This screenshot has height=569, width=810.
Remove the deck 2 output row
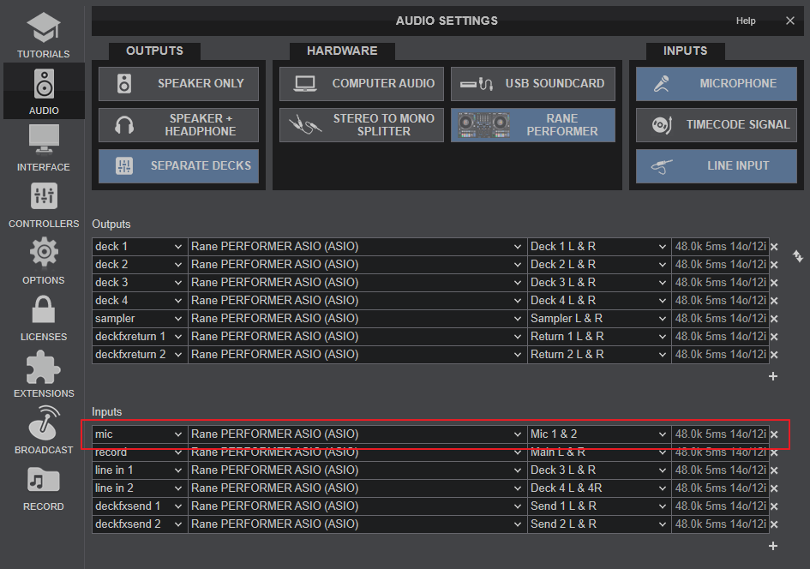[x=774, y=265]
